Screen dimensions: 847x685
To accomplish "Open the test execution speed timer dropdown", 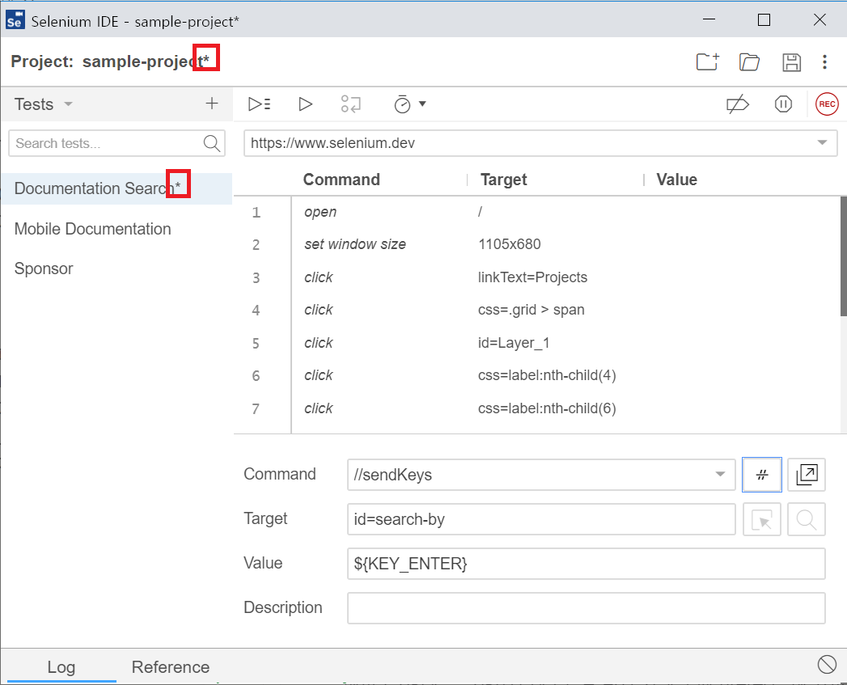I will point(409,104).
